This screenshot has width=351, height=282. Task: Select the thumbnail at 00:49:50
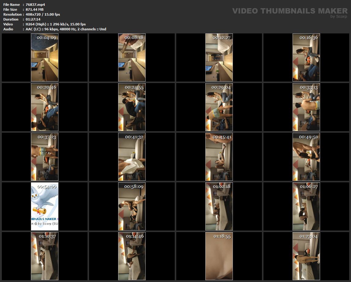pyautogui.click(x=306, y=157)
